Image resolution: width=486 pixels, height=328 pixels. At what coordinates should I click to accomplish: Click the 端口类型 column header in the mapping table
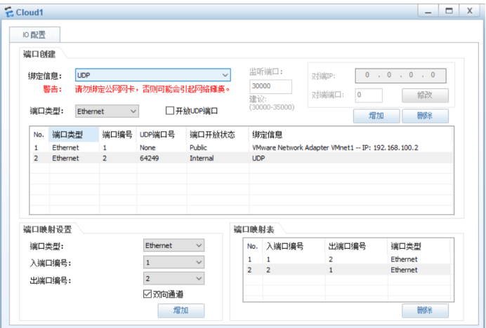pos(419,246)
